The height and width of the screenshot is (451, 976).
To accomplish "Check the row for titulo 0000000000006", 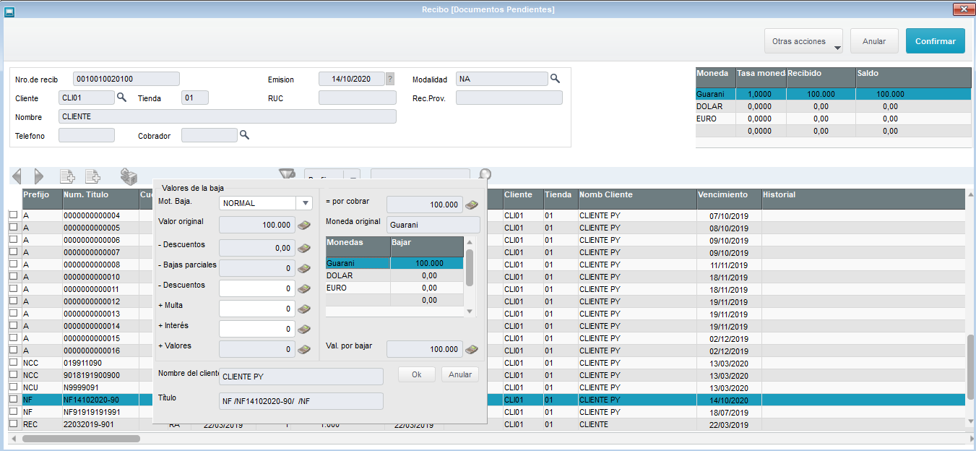I will (13, 240).
